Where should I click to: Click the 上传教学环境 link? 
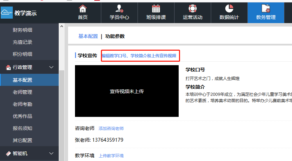tap(111, 156)
